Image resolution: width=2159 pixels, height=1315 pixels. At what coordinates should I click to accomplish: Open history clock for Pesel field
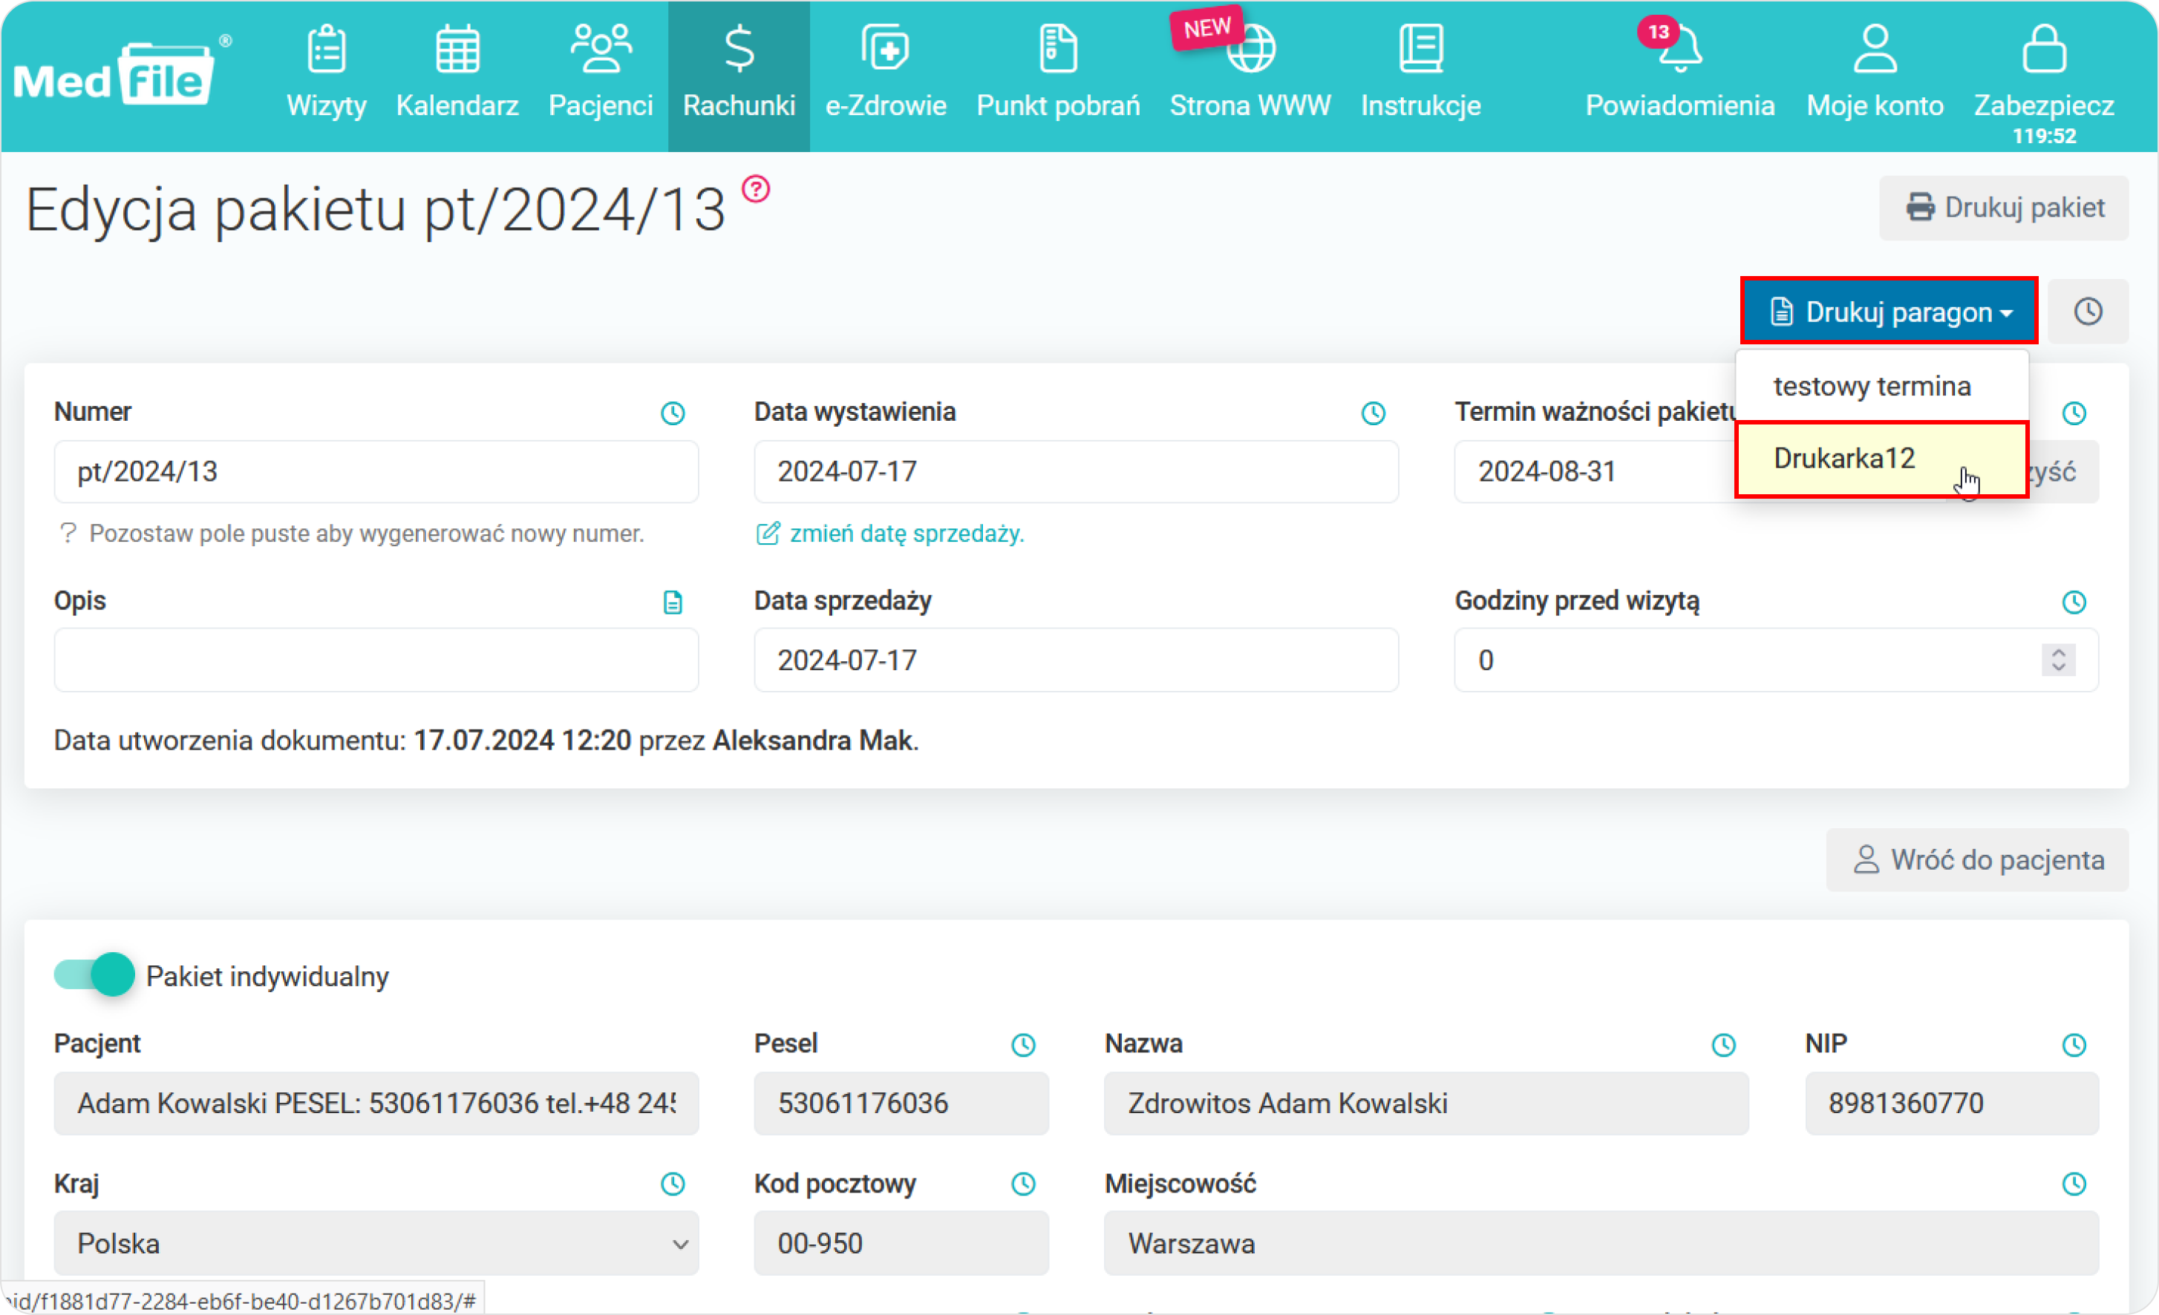1022,1044
